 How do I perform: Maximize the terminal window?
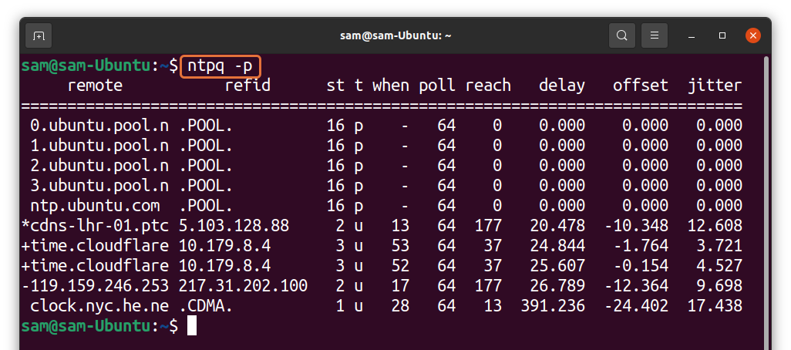pos(722,35)
